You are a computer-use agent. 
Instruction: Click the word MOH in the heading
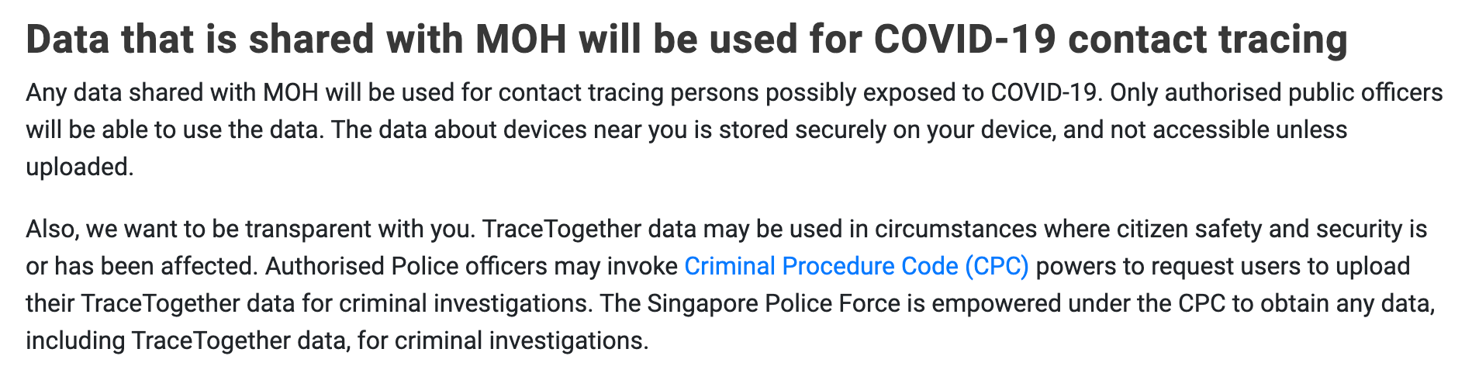coord(521,40)
